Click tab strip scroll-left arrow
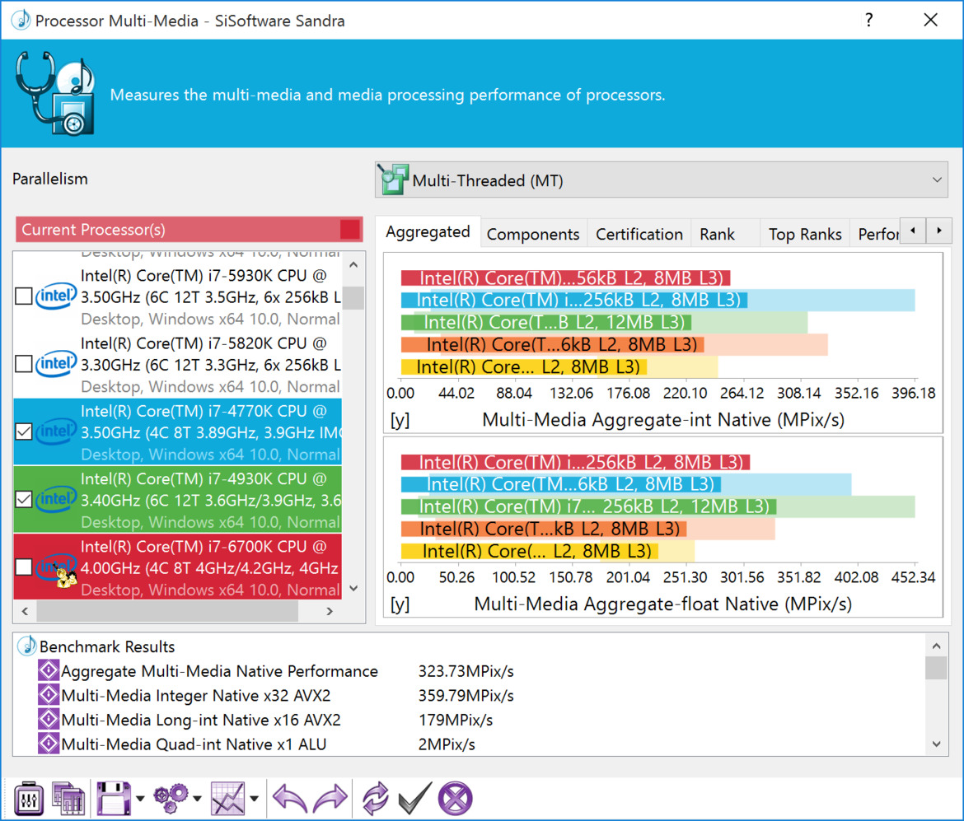The height and width of the screenshot is (821, 964). [913, 231]
